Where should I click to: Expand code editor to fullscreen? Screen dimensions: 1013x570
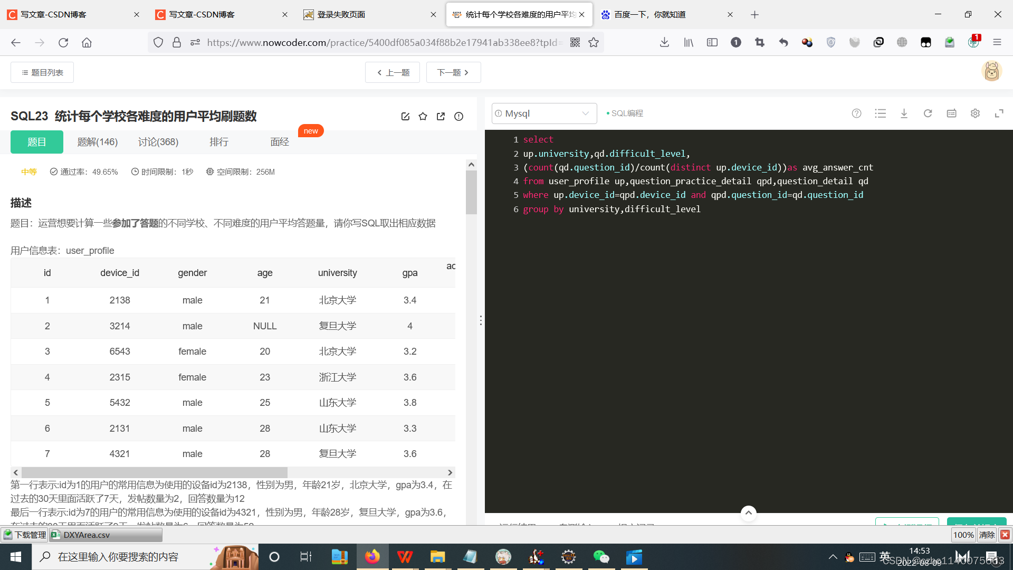point(999,113)
